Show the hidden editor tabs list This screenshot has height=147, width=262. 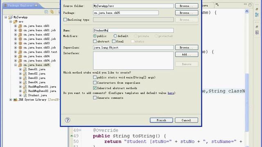click(217, 4)
